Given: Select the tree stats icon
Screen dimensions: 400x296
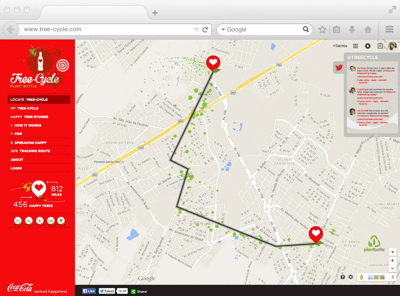Looking at the screenshot, I should click(61, 221).
